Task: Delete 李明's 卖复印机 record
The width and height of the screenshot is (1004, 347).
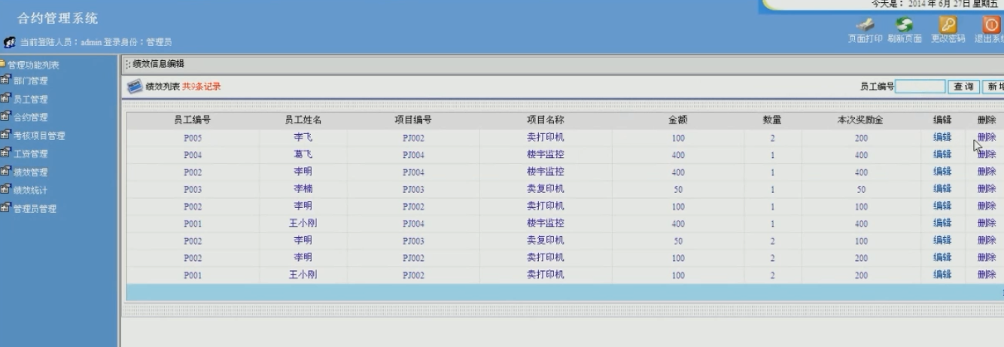Action: [x=987, y=241]
